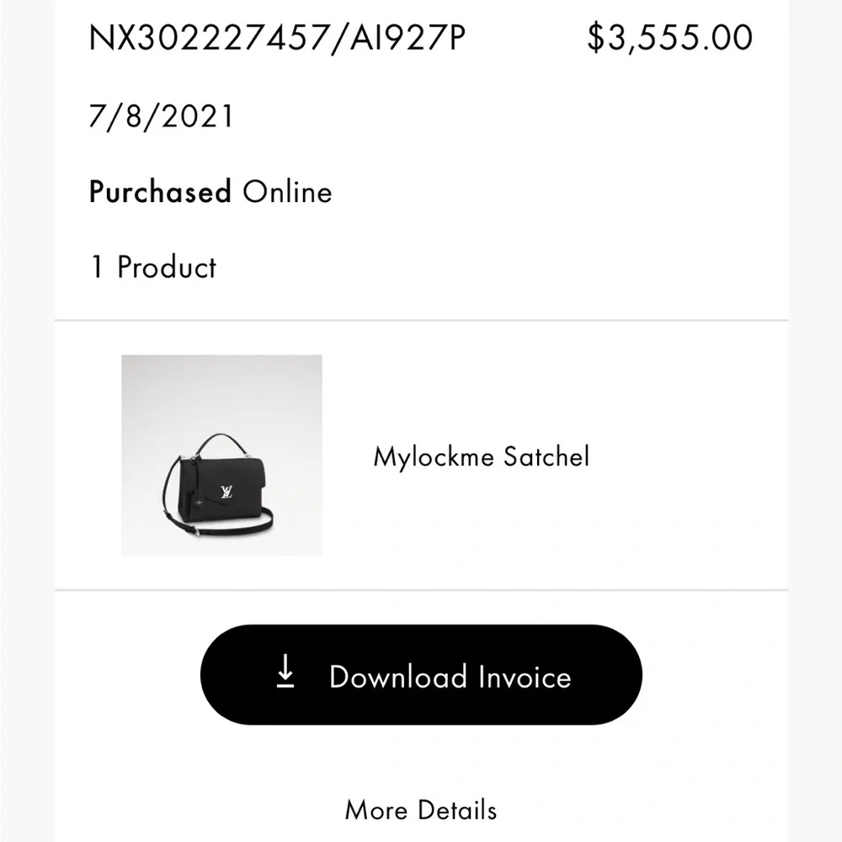Viewport: 842px width, 842px height.
Task: Tap the download symbol inside the invoice button
Action: pos(287,675)
